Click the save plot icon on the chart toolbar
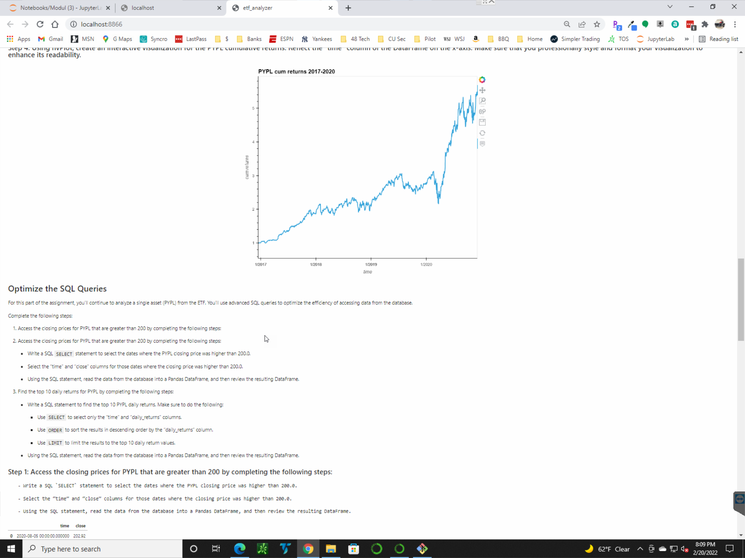 tap(483, 122)
